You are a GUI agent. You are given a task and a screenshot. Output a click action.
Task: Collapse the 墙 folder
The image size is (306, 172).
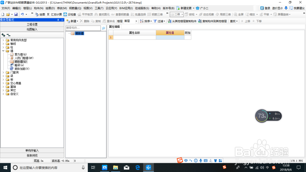(3, 51)
